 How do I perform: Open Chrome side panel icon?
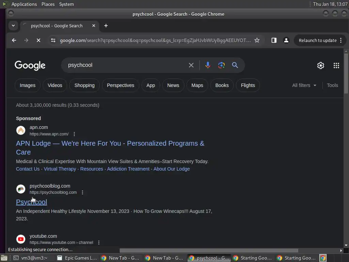click(274, 40)
